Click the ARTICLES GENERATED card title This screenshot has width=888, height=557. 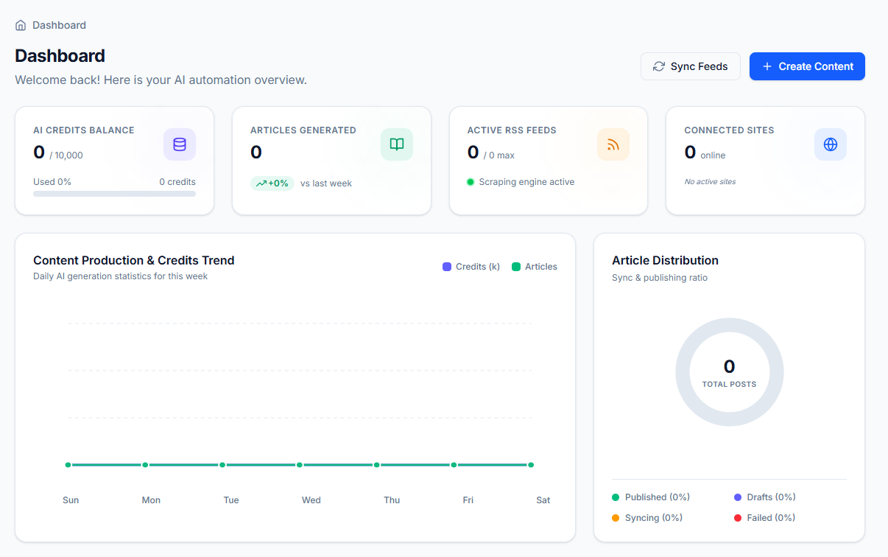[x=303, y=130]
